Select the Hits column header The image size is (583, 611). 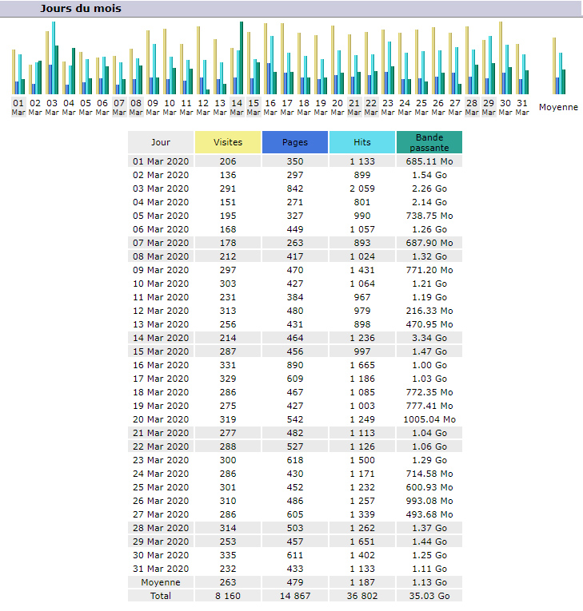click(362, 142)
